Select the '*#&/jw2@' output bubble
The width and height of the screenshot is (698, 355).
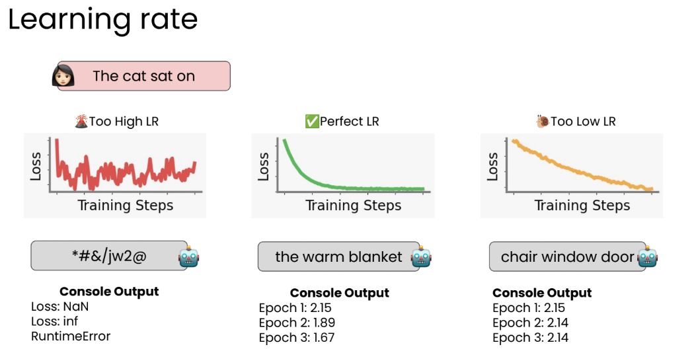(110, 256)
